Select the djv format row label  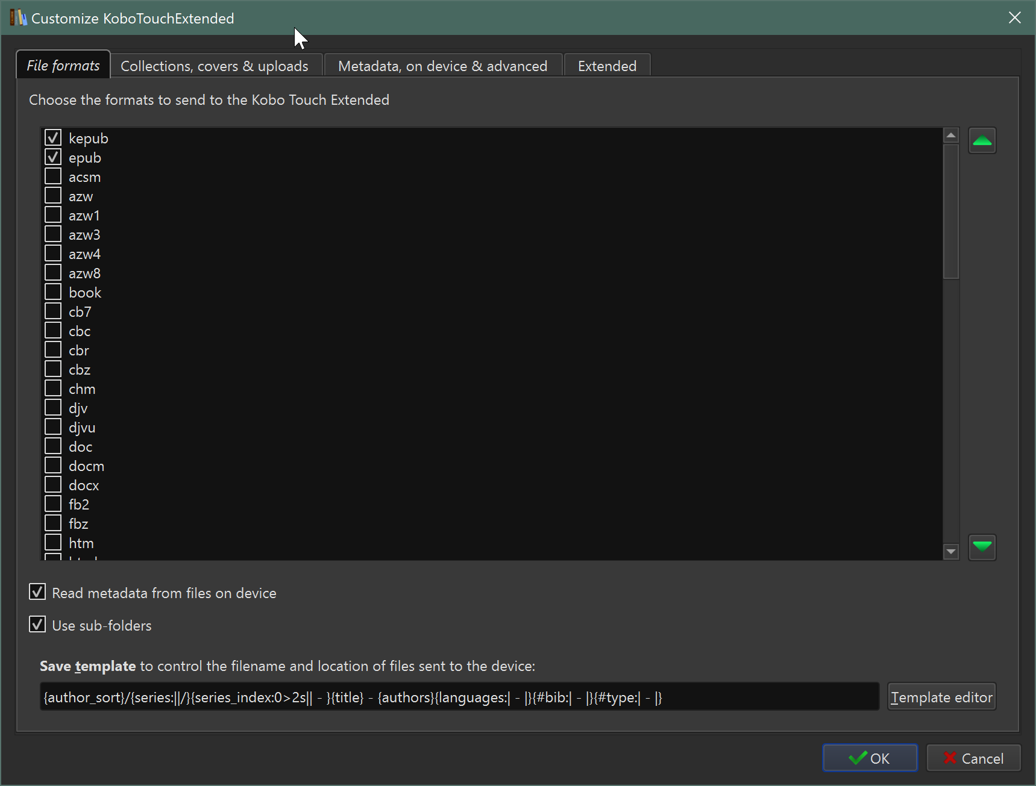point(78,408)
